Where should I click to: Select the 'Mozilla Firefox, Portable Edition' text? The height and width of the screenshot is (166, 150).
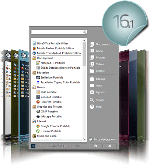55,48
